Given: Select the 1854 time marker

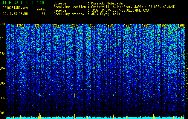Looking at the screenshot, I should [74, 26].
